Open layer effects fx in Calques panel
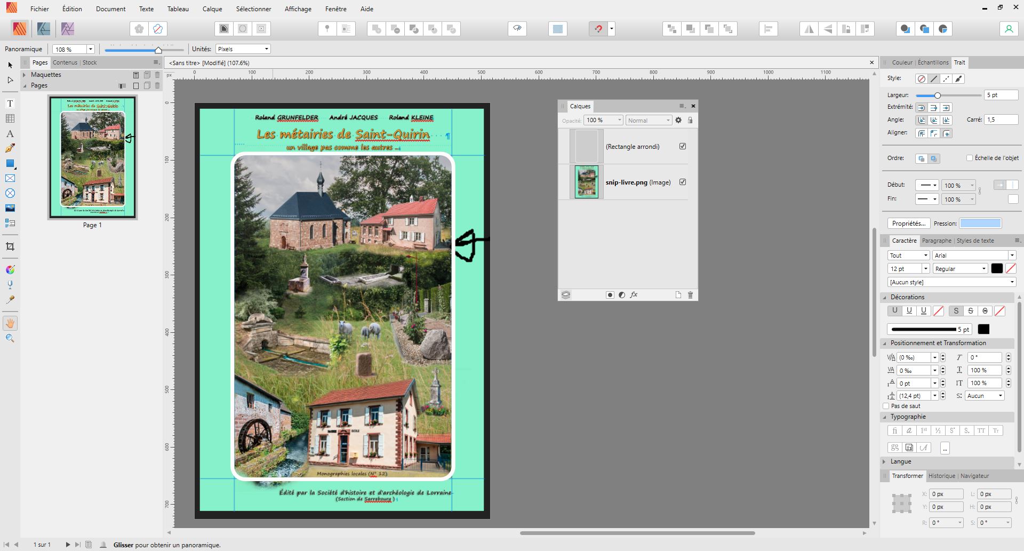The width and height of the screenshot is (1024, 551). (634, 295)
